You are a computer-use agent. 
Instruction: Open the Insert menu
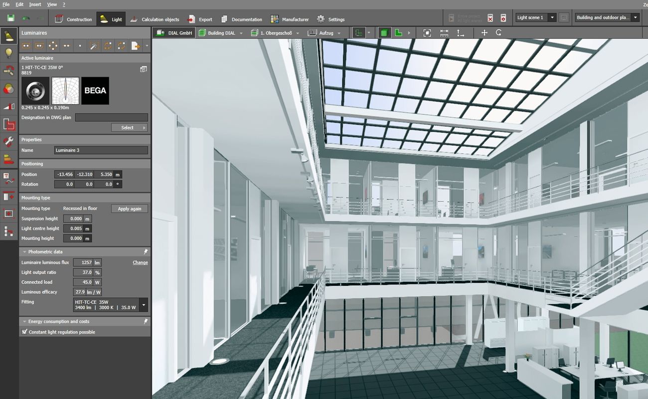coord(35,4)
